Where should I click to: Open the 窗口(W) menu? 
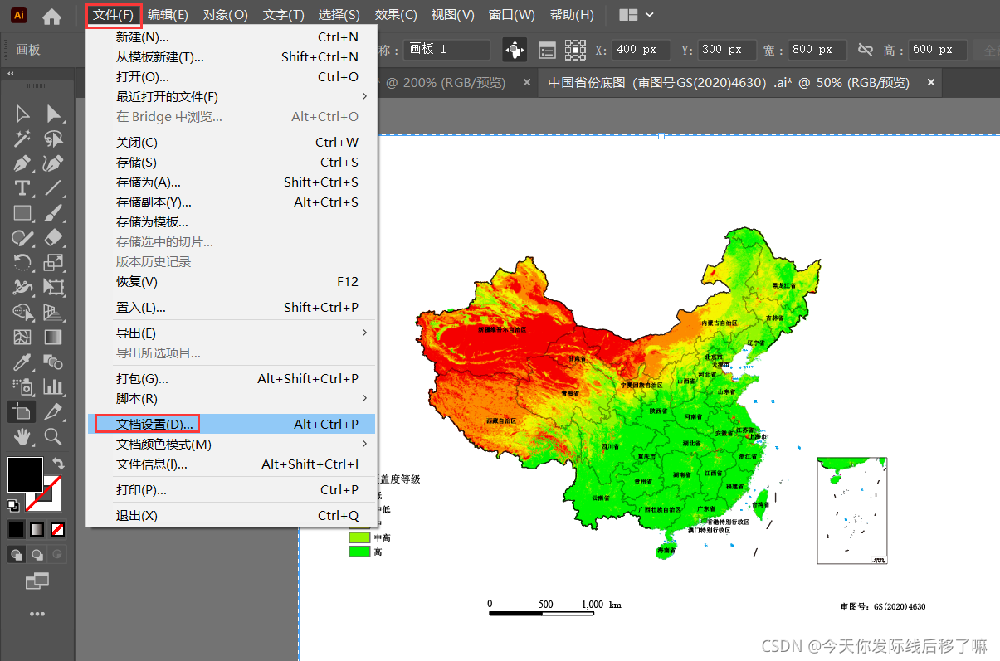pyautogui.click(x=512, y=15)
